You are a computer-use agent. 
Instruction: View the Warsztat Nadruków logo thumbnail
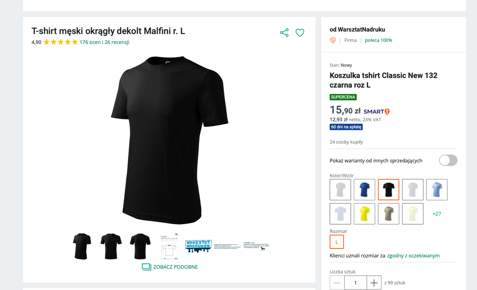(198, 246)
